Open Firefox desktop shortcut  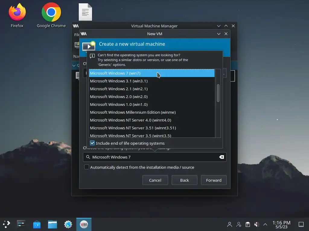click(x=17, y=15)
